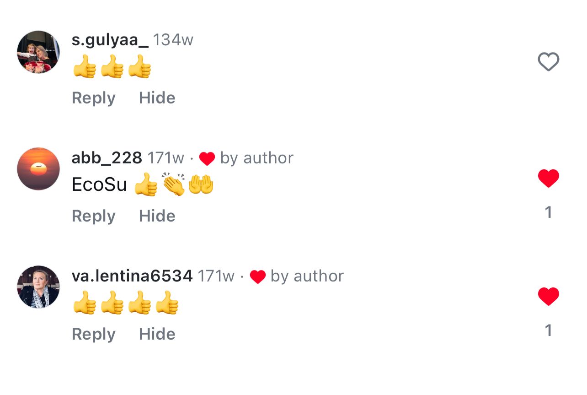Screen dimensions: 587x395
Task: Unlike the va.lentina6534 comment heart
Action: (549, 296)
